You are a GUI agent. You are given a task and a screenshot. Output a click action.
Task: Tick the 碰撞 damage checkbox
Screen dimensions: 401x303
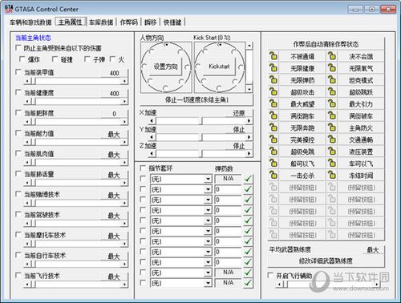click(x=55, y=59)
